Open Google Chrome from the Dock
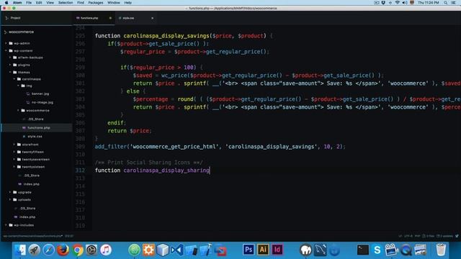The height and width of the screenshot is (259, 461). coord(77,250)
